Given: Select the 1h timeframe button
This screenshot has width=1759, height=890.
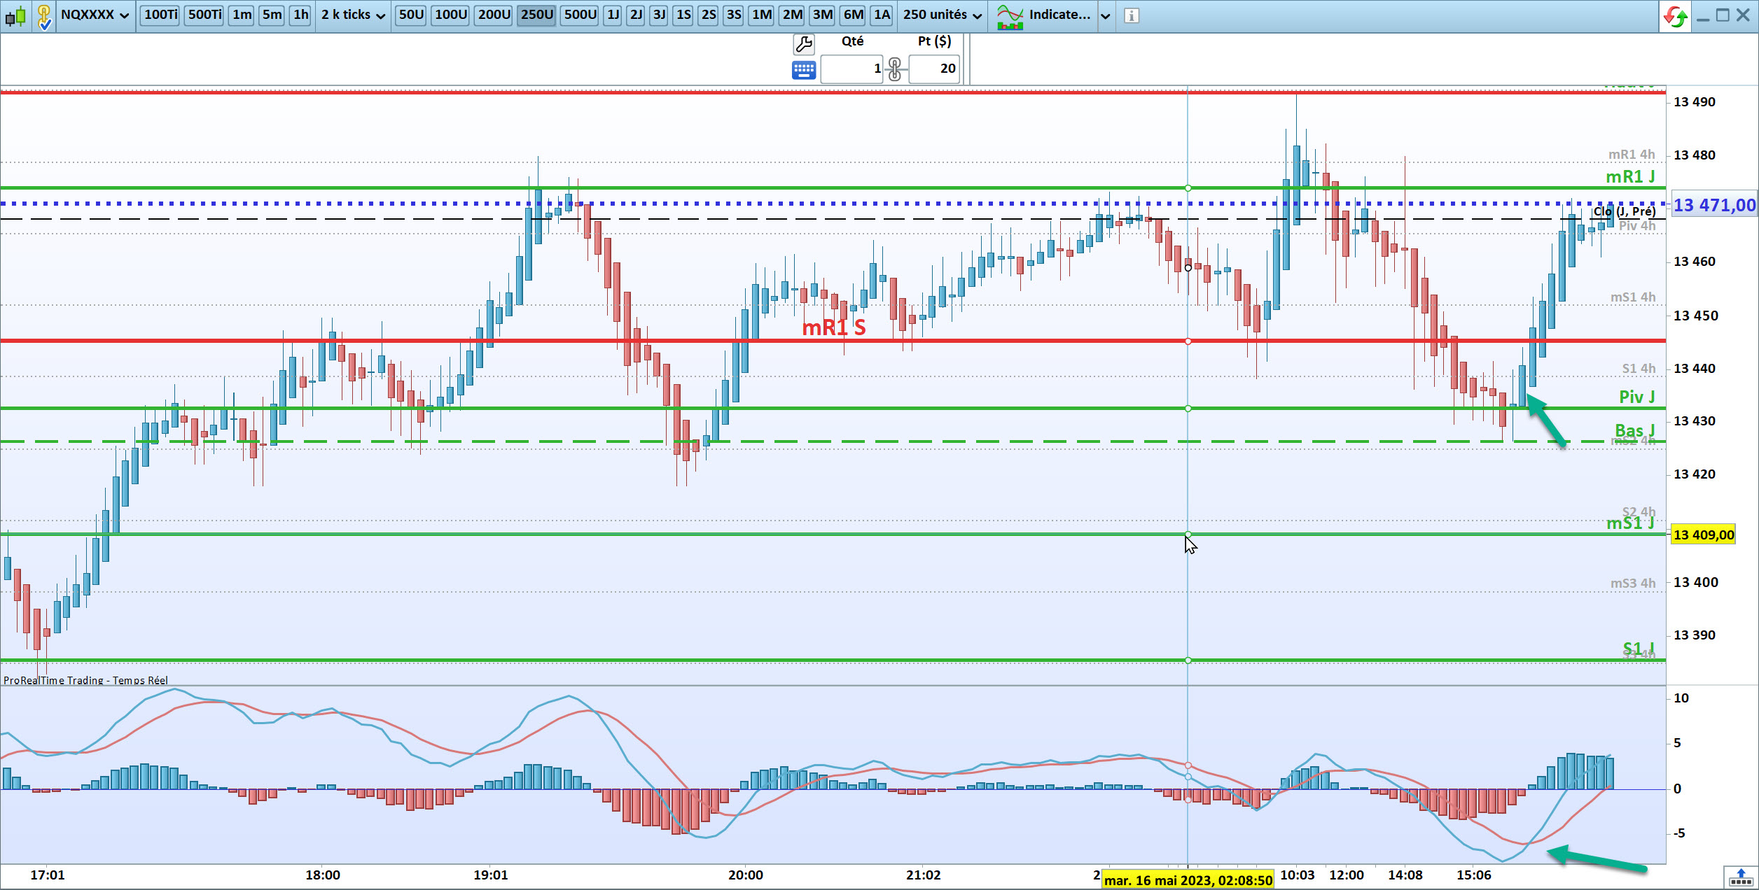Looking at the screenshot, I should tap(300, 15).
